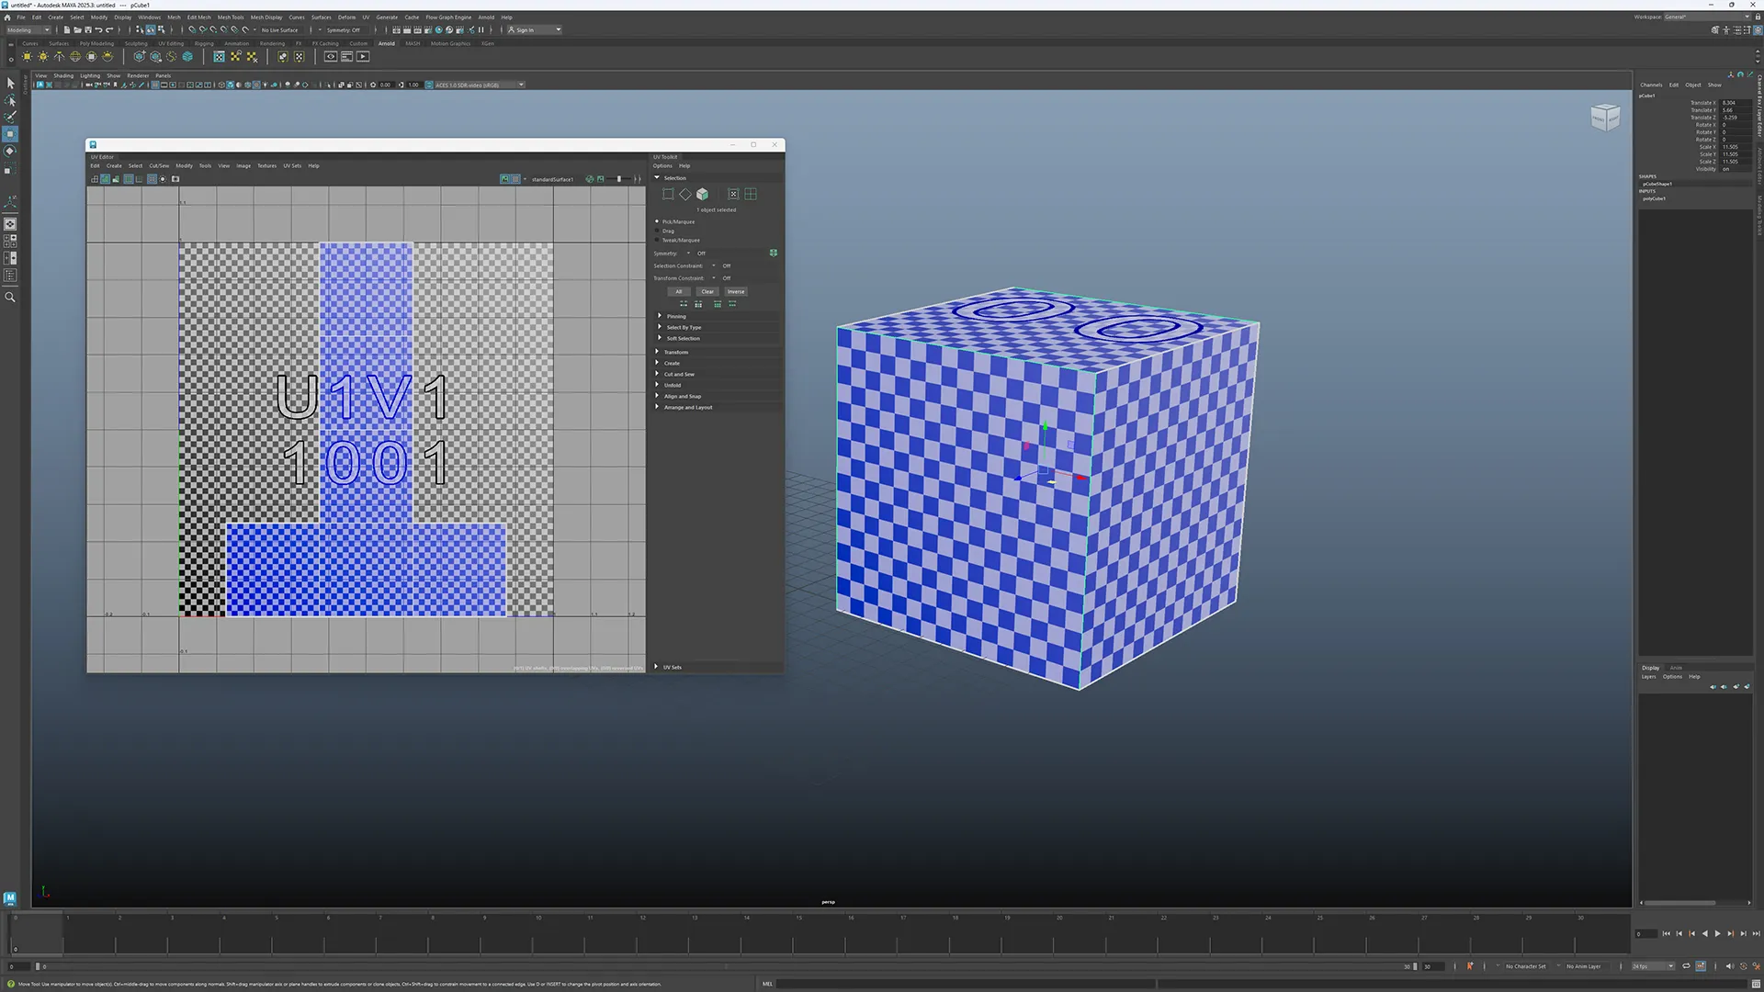Image resolution: width=1764 pixels, height=992 pixels.
Task: Click the Save scene icon in the status line
Action: [87, 30]
